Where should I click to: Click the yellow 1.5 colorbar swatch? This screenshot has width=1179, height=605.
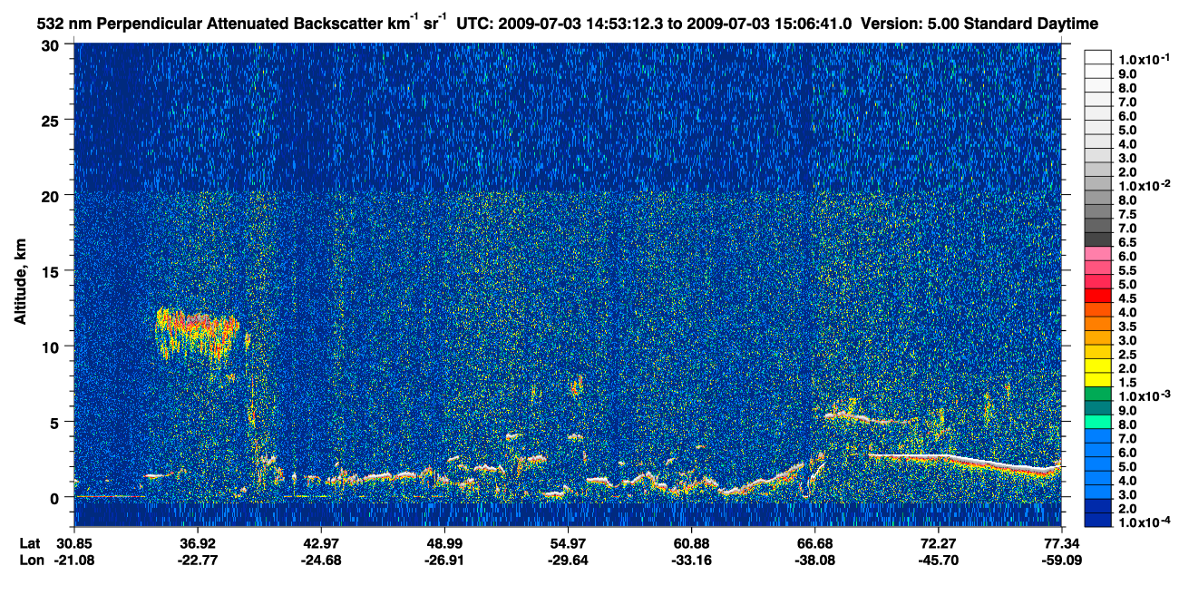click(x=1097, y=381)
